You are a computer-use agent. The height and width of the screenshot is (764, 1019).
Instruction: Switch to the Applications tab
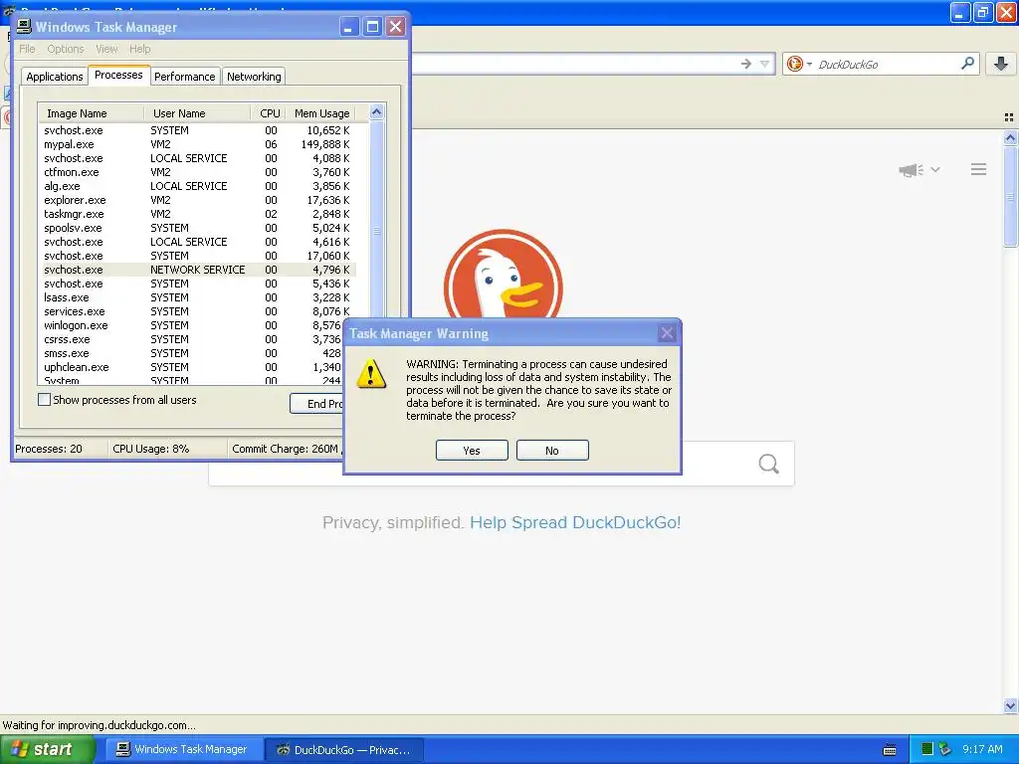(x=55, y=76)
